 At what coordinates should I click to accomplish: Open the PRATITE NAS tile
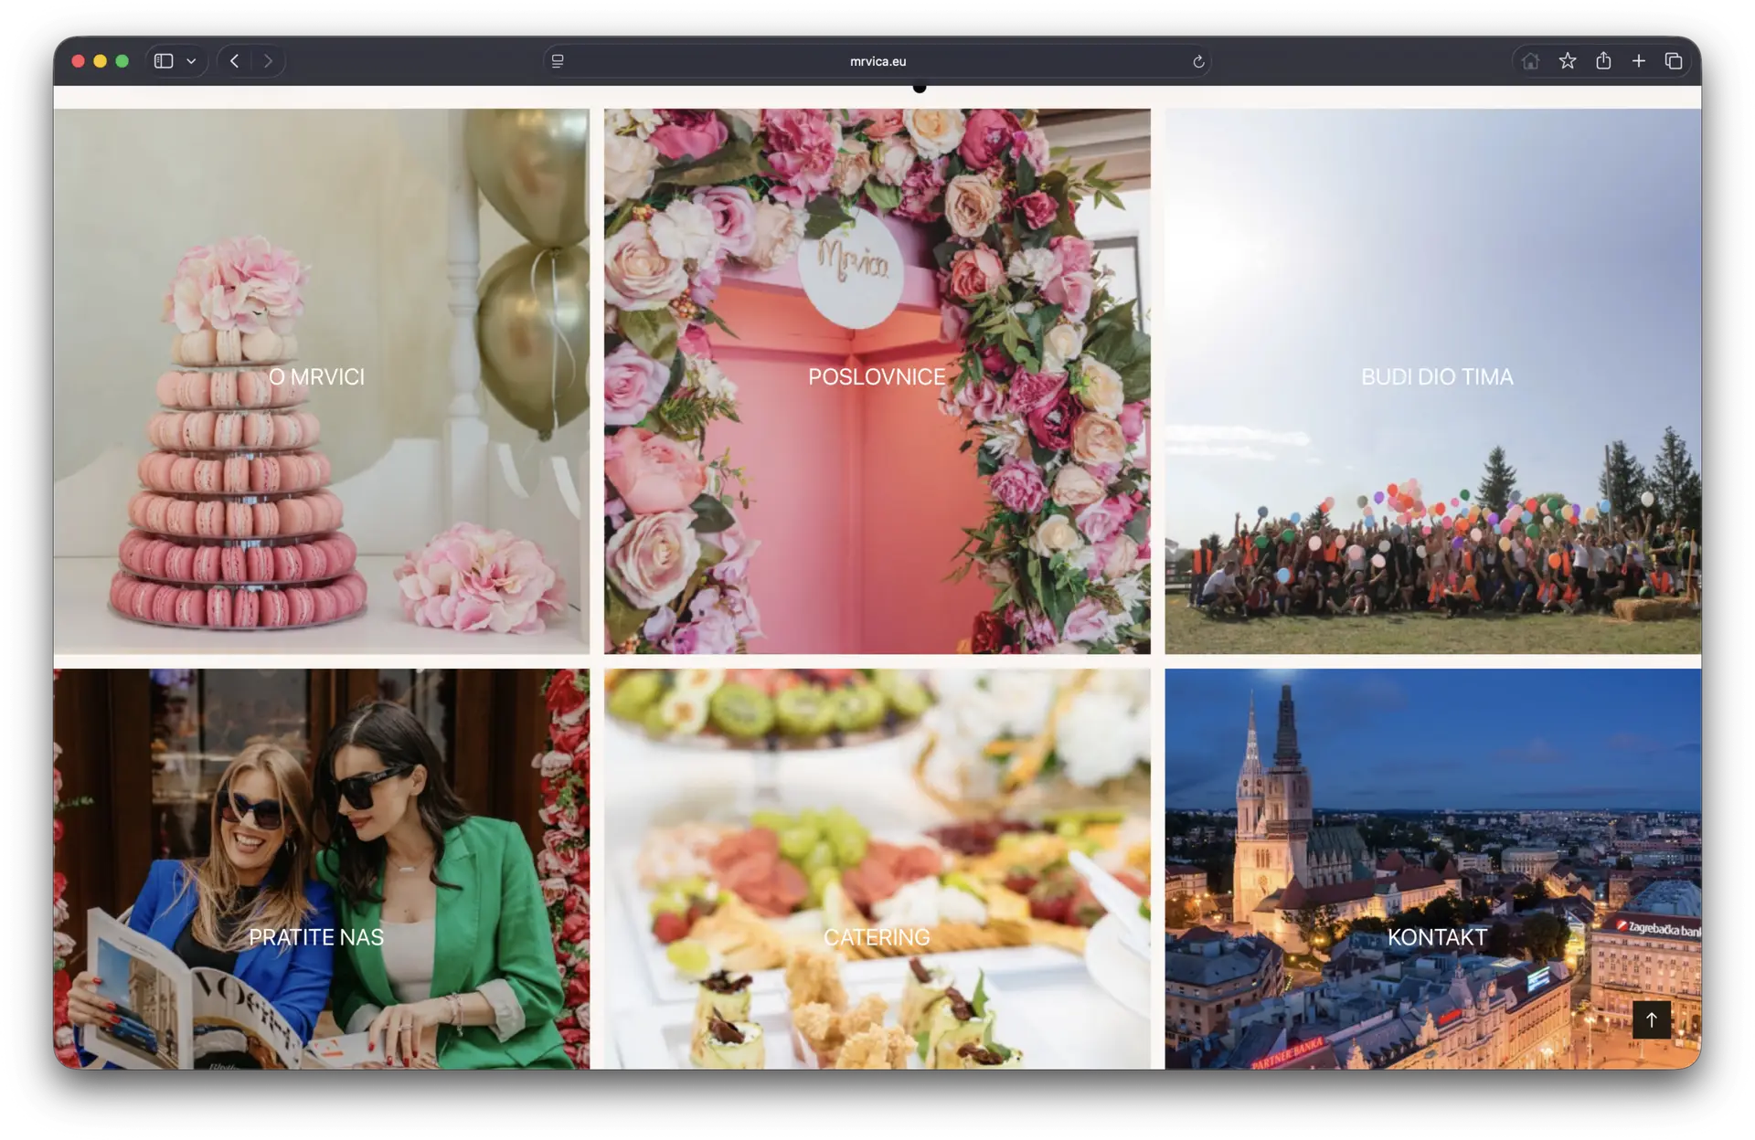(x=316, y=937)
